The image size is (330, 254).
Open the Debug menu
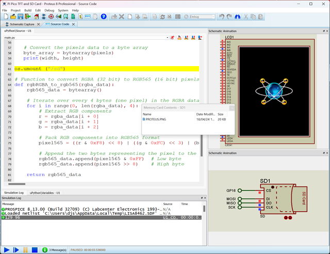pyautogui.click(x=49, y=10)
